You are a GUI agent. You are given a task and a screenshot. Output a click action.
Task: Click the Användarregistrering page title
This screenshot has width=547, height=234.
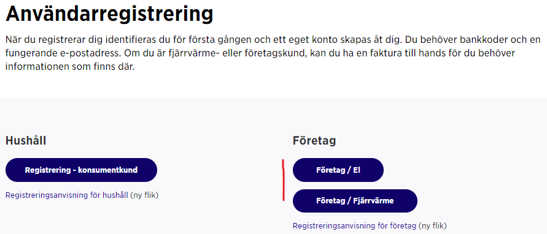[109, 13]
